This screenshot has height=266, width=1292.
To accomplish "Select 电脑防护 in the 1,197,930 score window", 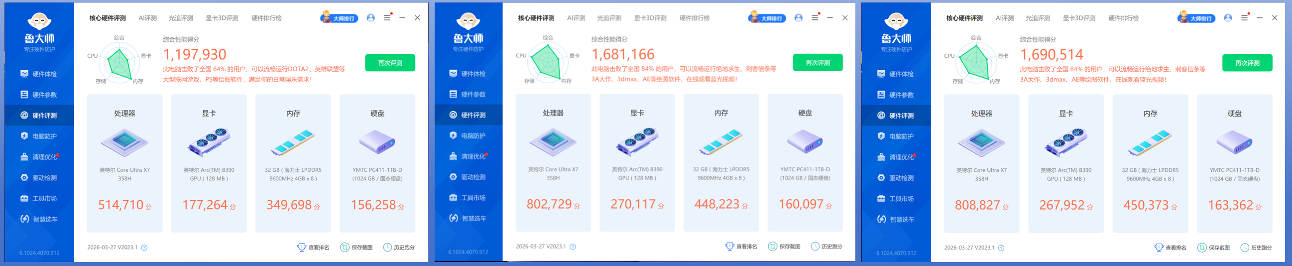I will click(x=39, y=136).
